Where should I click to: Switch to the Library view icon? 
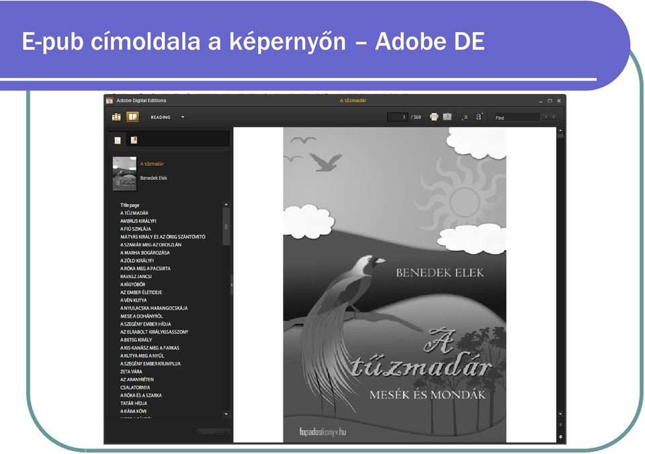[116, 118]
